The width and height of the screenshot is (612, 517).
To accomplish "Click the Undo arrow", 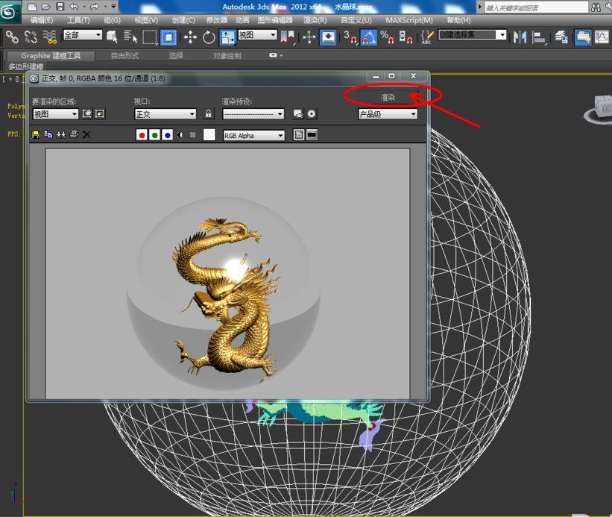I will point(74,7).
